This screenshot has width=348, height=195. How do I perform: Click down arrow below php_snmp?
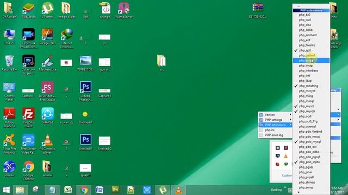[299, 192]
